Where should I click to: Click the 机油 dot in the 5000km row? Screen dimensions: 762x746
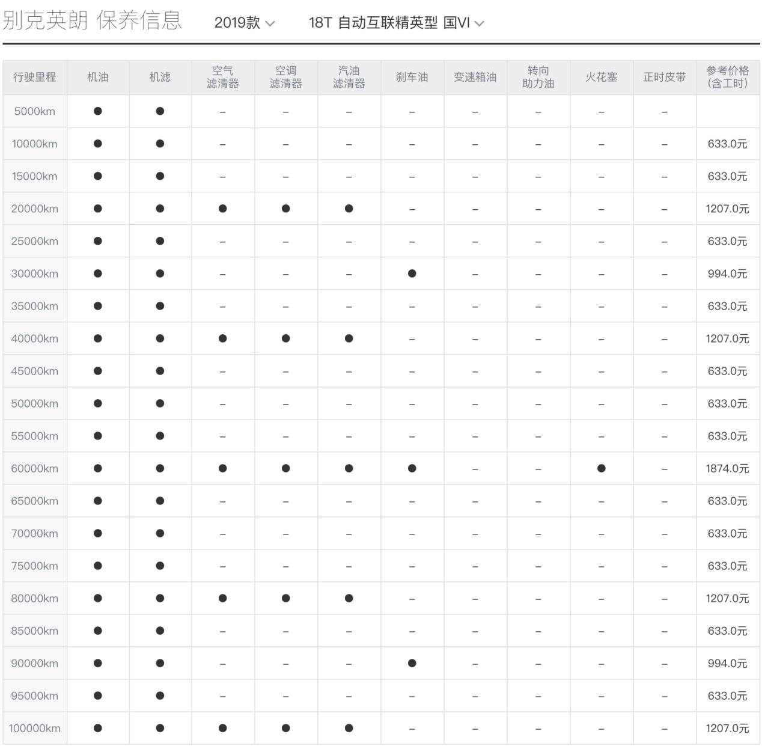[98, 111]
